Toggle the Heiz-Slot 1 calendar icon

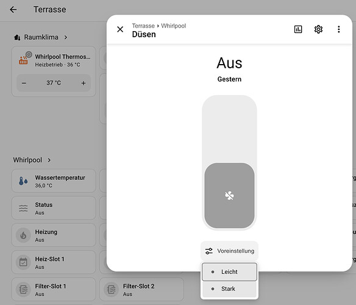coord(23,262)
